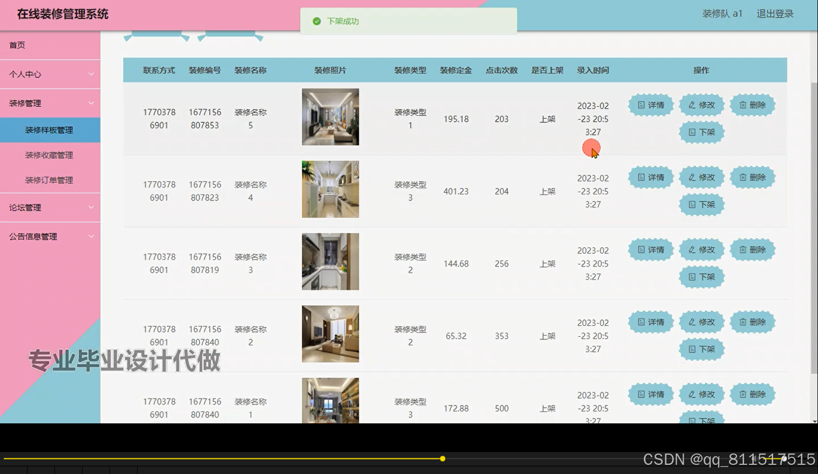Image resolution: width=818 pixels, height=474 pixels.
Task: Select 装修收藏管理 in the sidebar
Action: point(48,155)
